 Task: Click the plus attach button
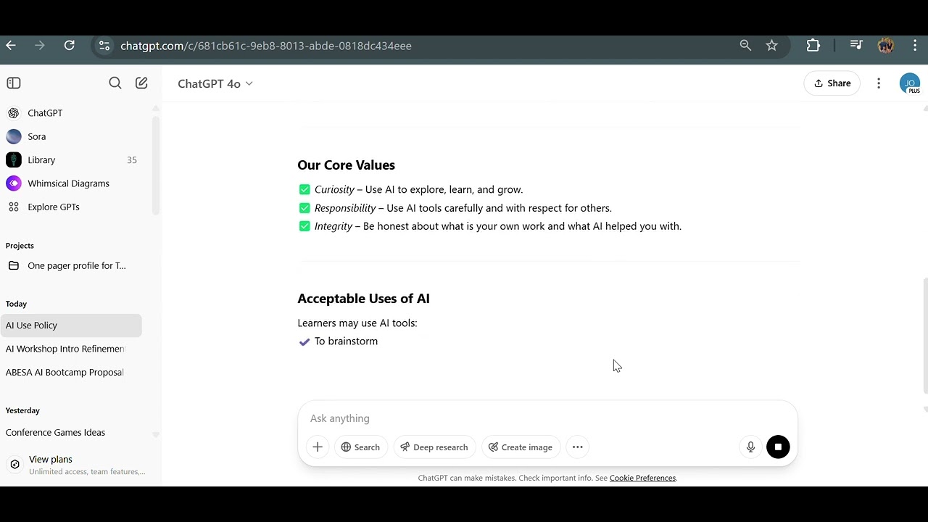point(318,447)
